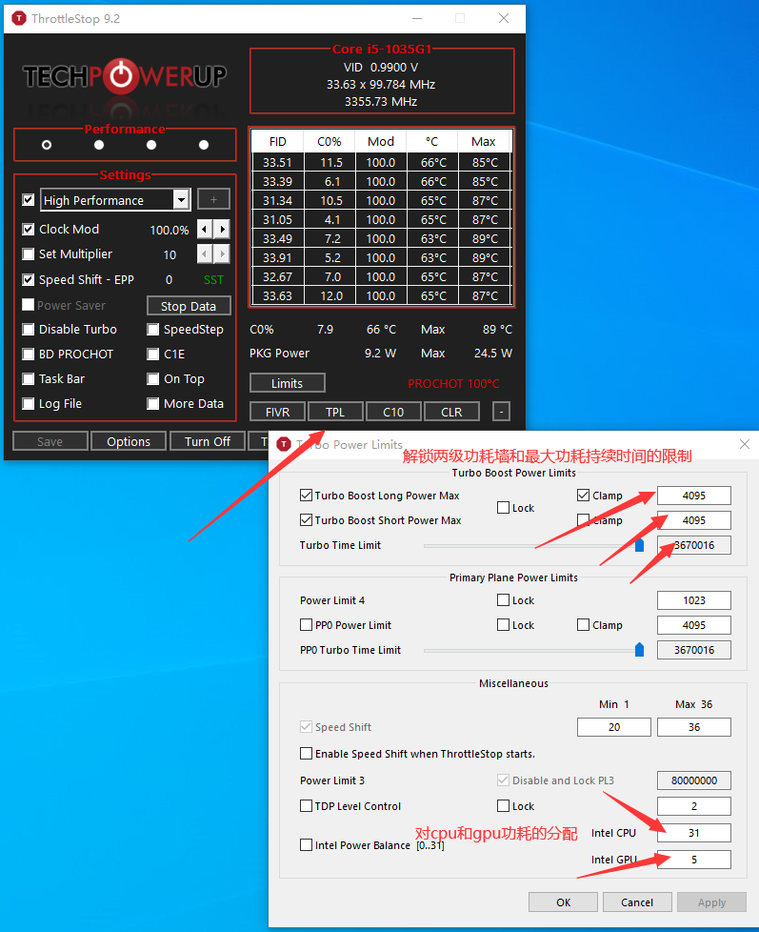Toggle Turbo Boost Long Power Max checkbox
This screenshot has height=932, width=759.
pos(306,496)
